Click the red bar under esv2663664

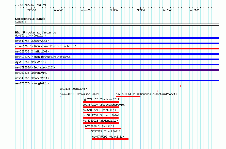click(x=128, y=97)
